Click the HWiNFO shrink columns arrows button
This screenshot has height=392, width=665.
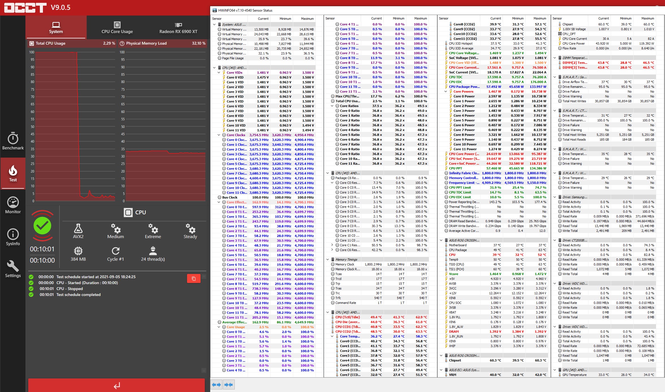[228, 384]
